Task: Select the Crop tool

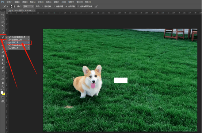Action: tap(3, 30)
